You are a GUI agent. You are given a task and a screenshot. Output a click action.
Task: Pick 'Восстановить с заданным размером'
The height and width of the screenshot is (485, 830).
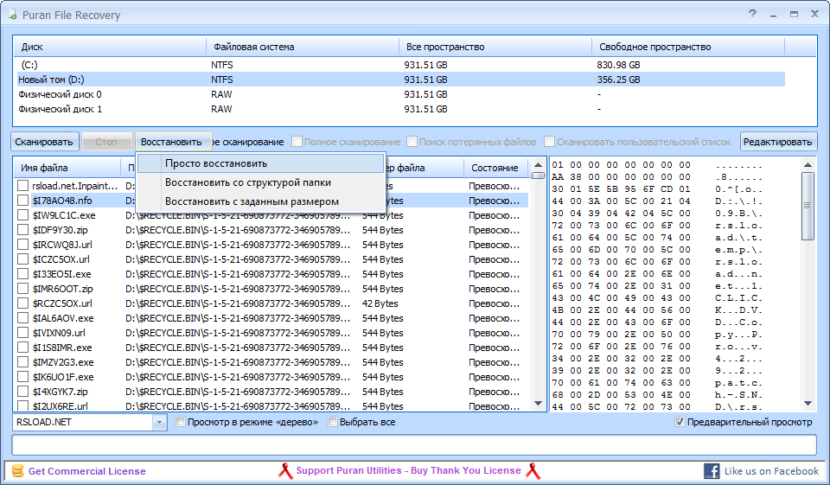260,201
